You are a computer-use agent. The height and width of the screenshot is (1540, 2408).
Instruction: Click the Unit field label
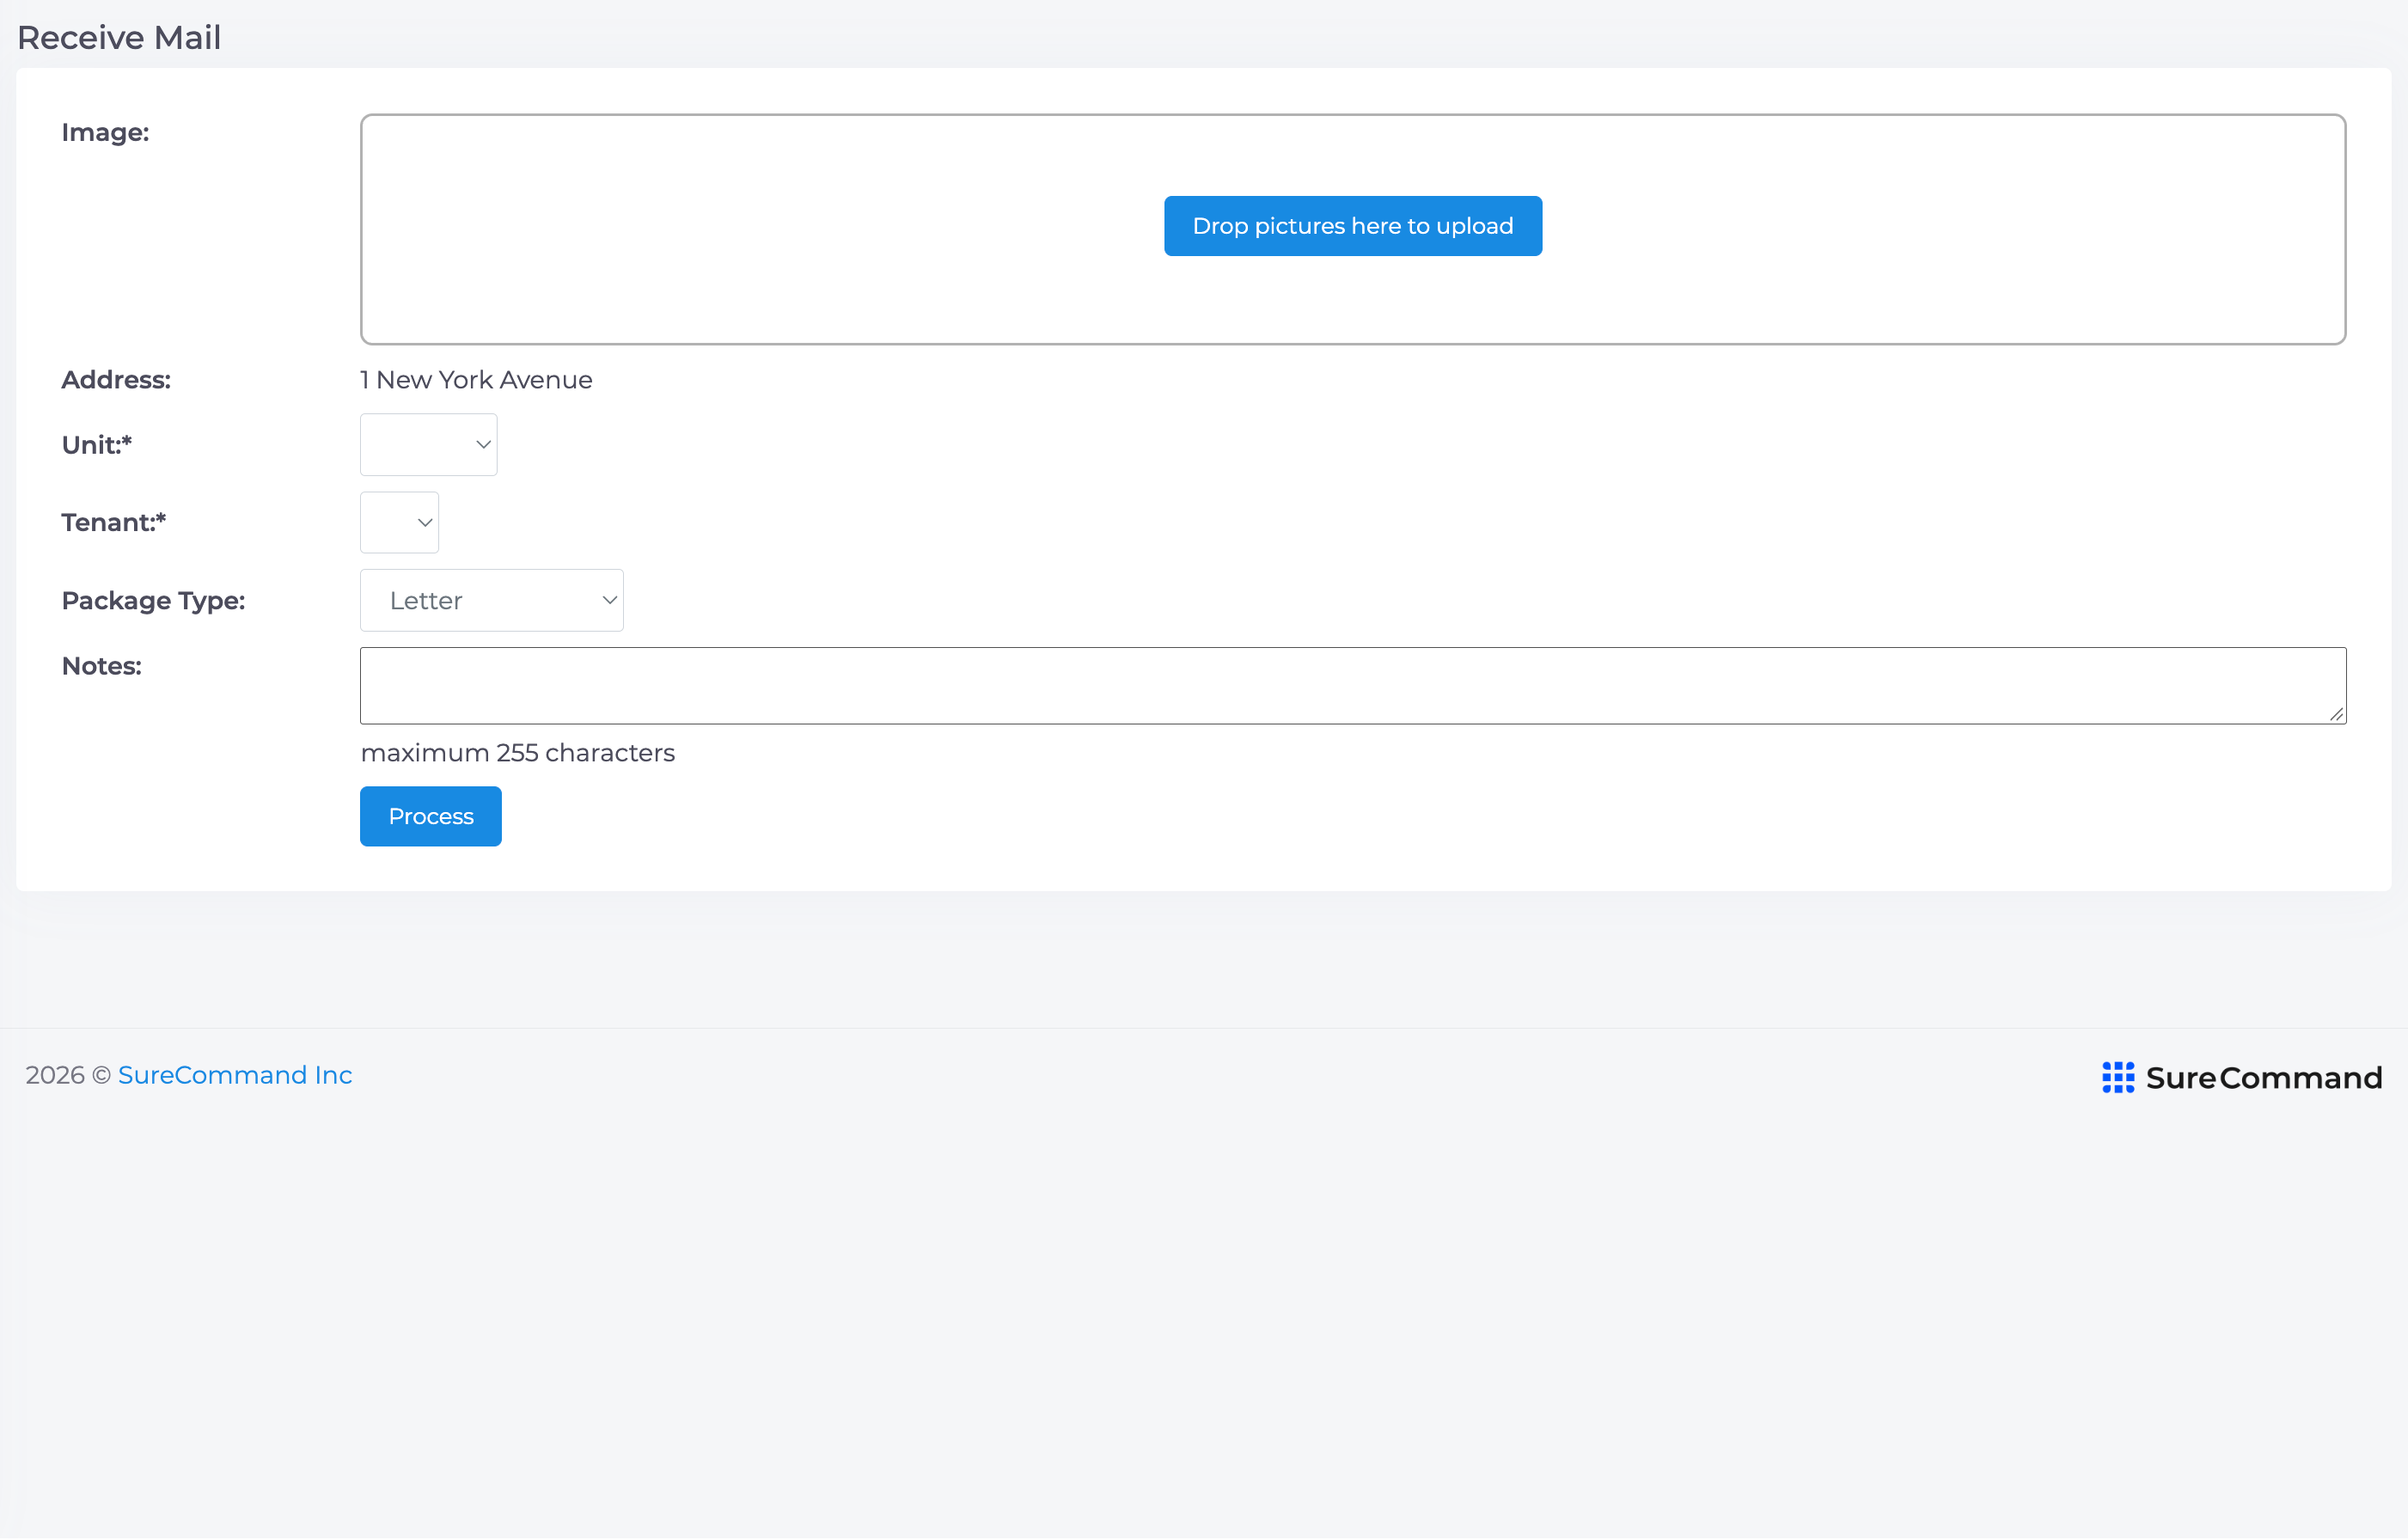97,445
